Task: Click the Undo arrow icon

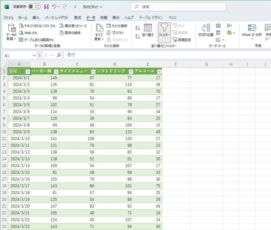Action: [54, 7]
